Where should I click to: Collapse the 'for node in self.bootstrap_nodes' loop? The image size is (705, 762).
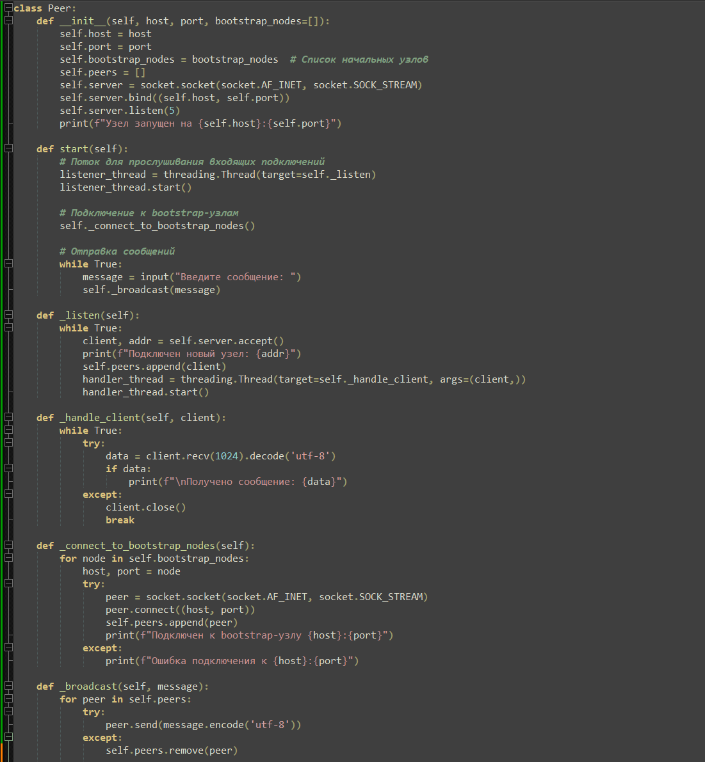pyautogui.click(x=8, y=559)
